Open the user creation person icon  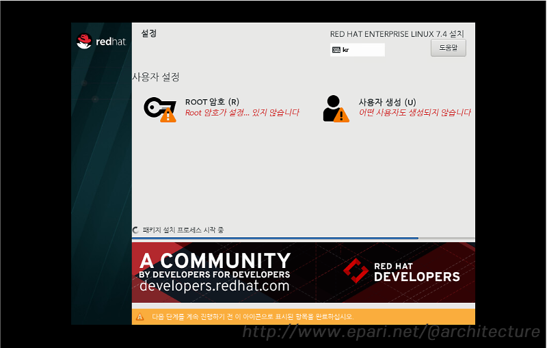pyautogui.click(x=336, y=109)
